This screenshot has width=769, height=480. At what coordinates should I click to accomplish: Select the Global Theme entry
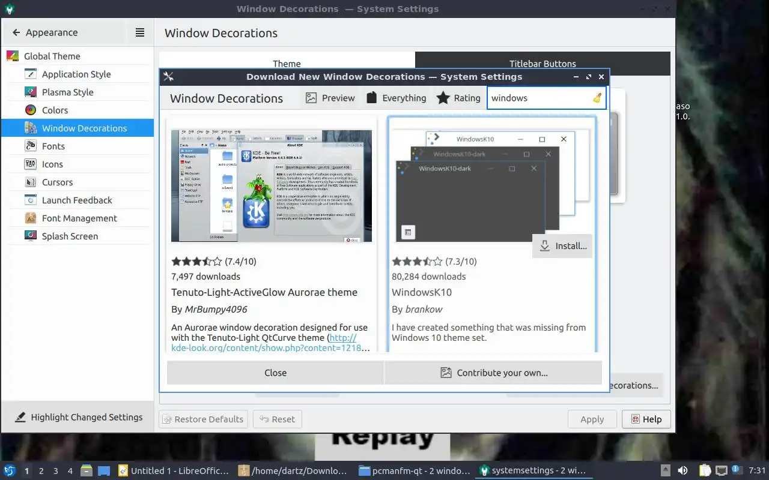[x=78, y=56]
